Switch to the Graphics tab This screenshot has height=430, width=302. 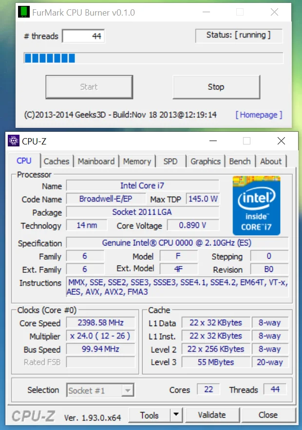(206, 161)
